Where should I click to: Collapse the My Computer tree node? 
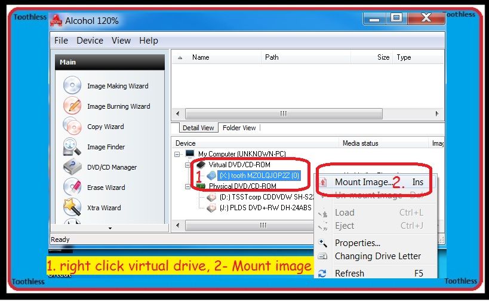(177, 154)
